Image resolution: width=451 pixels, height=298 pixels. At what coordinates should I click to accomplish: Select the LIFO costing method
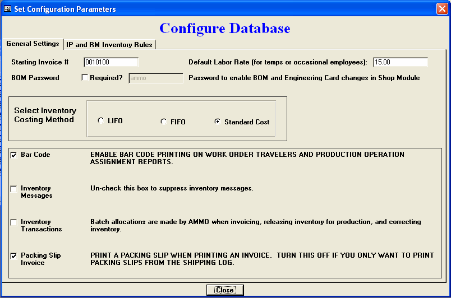click(100, 121)
